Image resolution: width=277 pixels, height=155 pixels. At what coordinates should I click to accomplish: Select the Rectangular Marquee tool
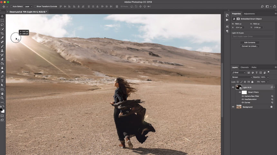(2, 21)
